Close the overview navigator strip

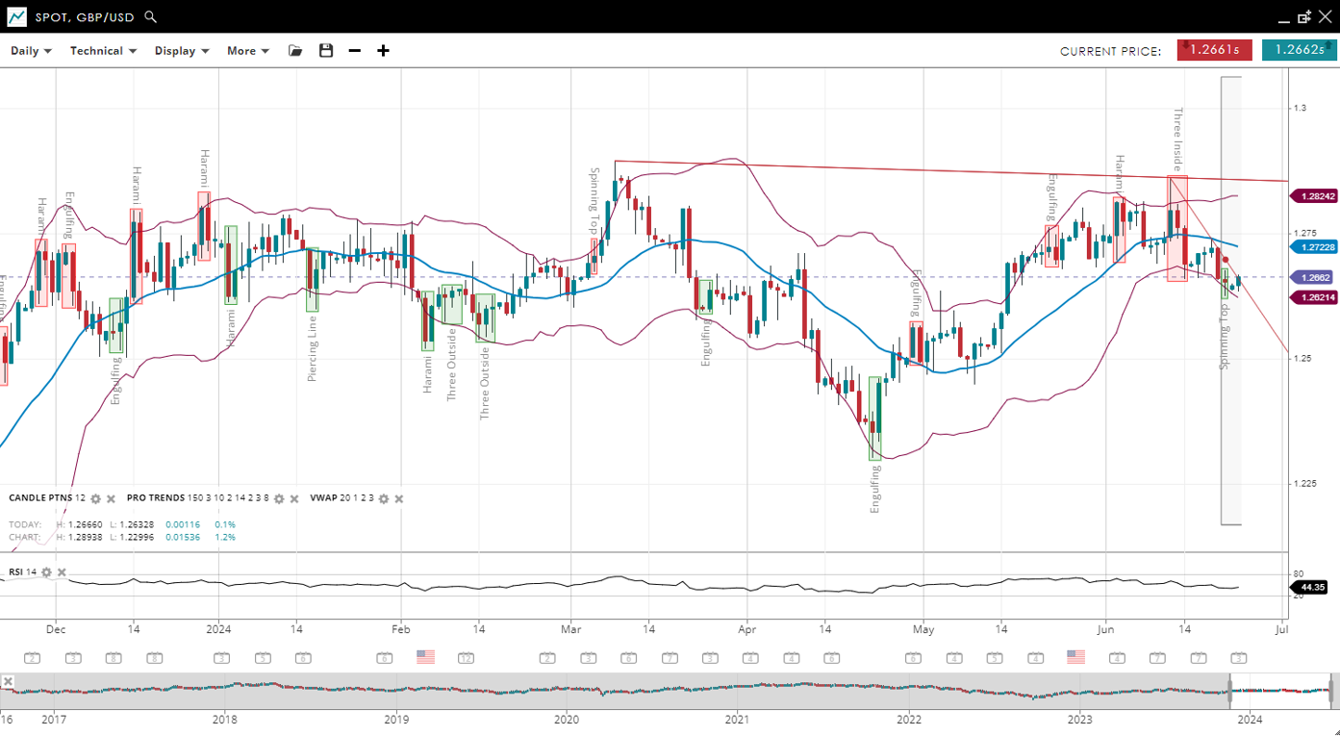[8, 682]
